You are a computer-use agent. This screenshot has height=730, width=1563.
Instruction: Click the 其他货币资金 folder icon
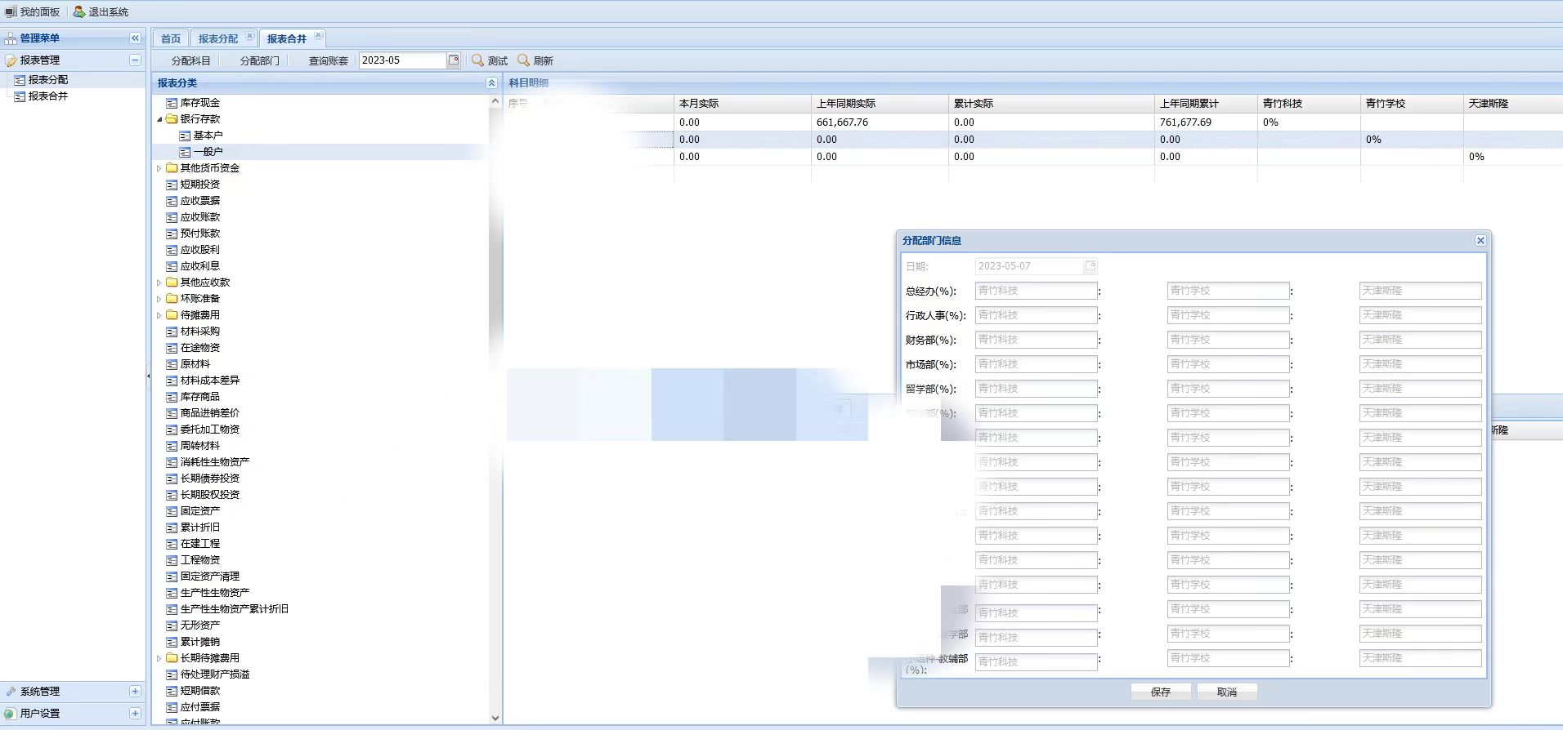[x=172, y=168]
